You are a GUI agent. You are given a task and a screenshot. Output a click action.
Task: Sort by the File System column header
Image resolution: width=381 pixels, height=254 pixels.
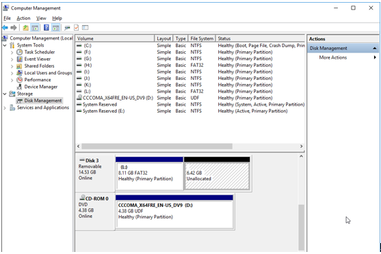pos(202,38)
